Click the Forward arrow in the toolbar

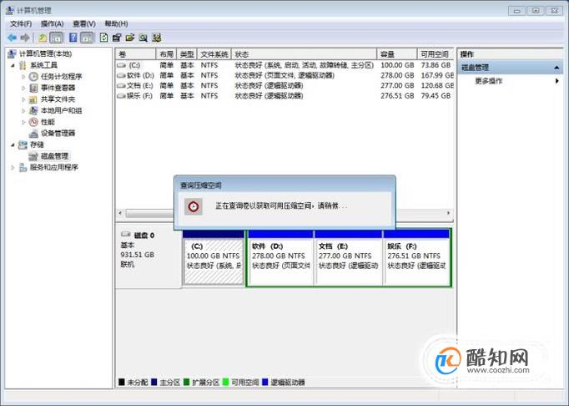pyautogui.click(x=25, y=38)
